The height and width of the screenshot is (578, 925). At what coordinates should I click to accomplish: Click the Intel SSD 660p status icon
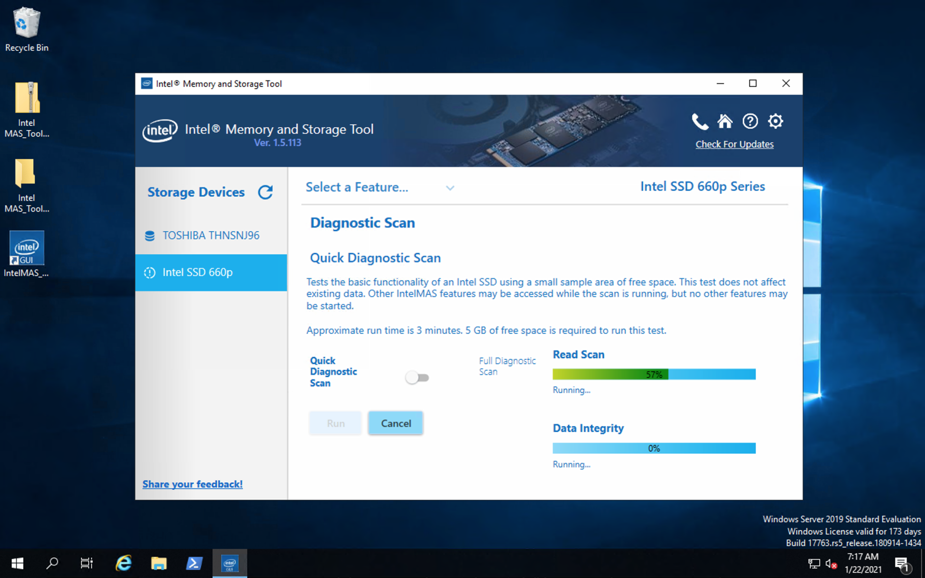point(150,273)
